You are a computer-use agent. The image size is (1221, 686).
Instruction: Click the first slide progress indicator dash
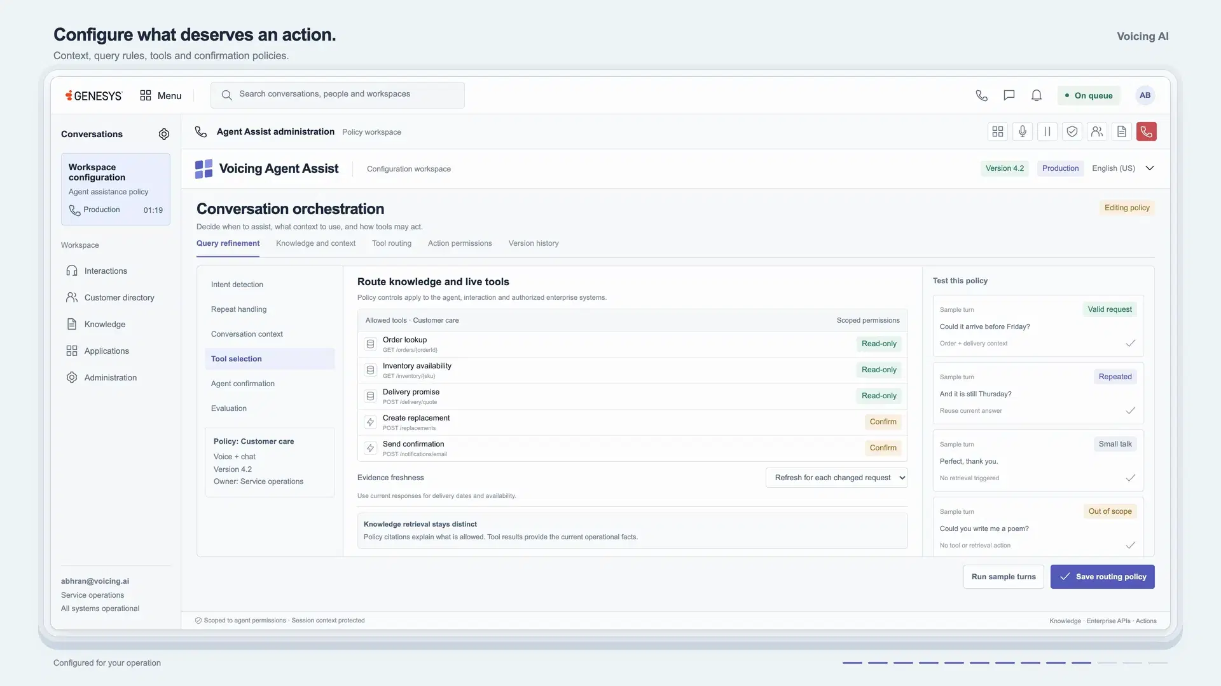tap(852, 663)
